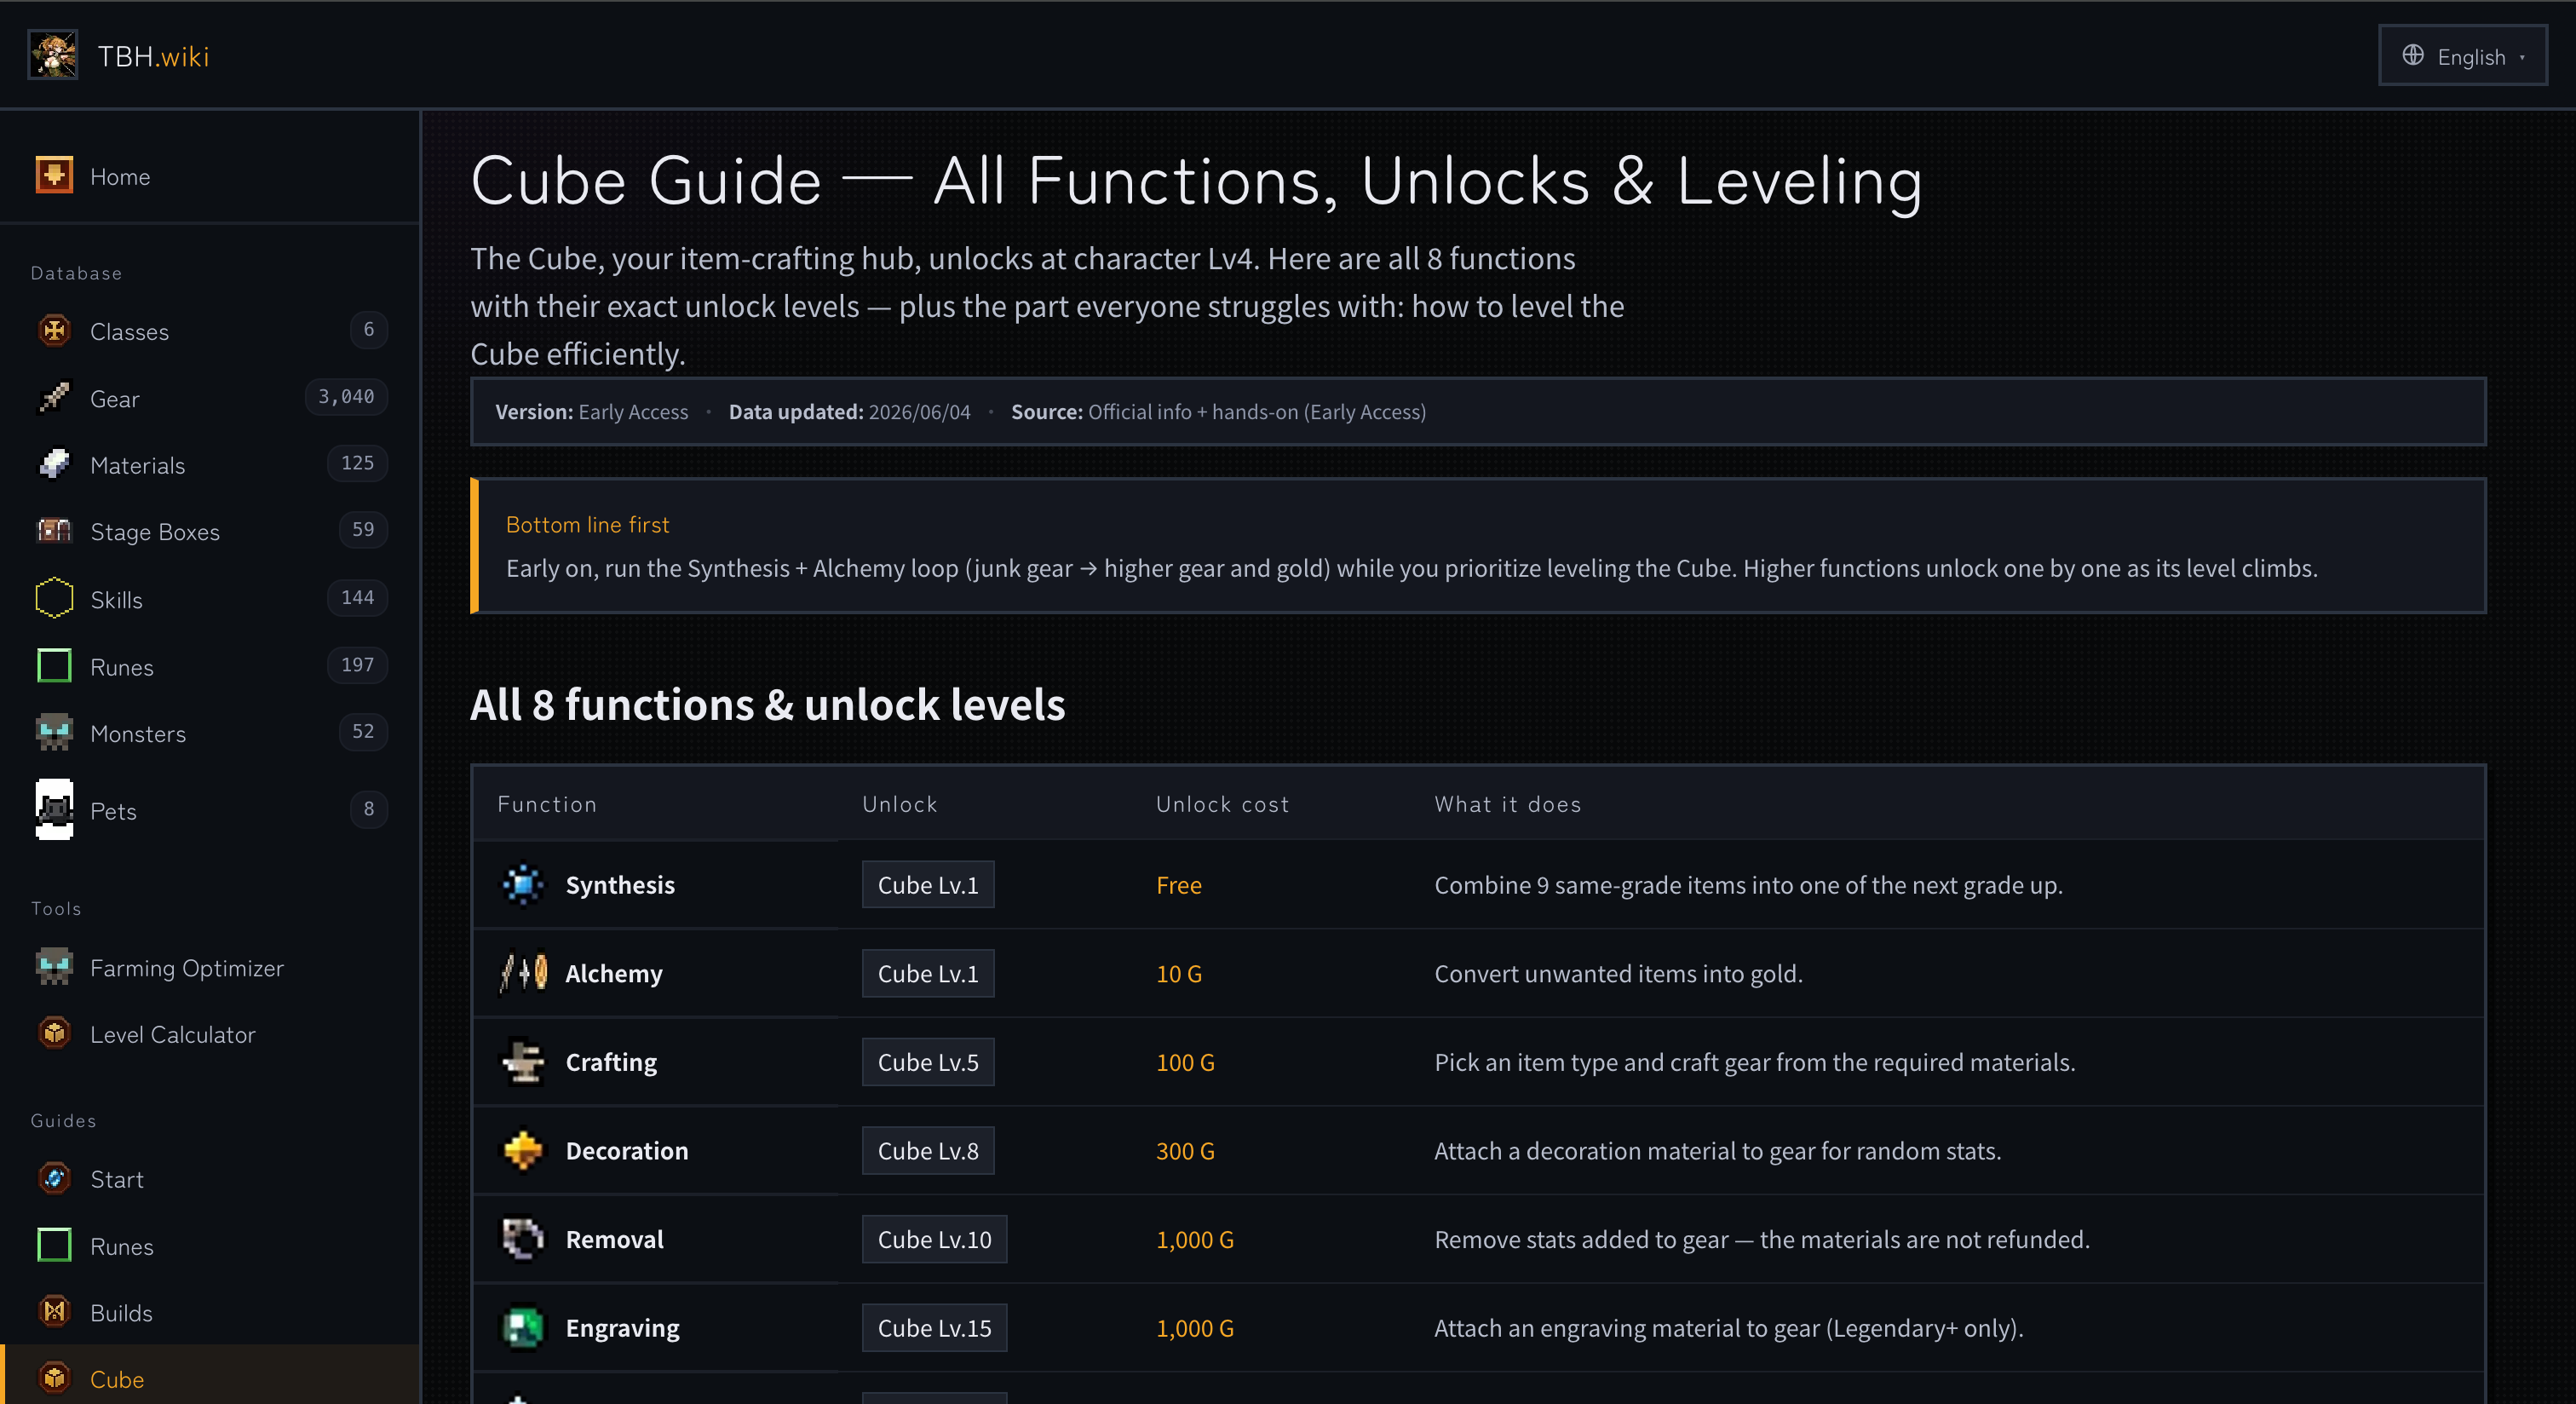Click the Runes guide square icon
Image resolution: width=2576 pixels, height=1404 pixels.
[x=54, y=1245]
